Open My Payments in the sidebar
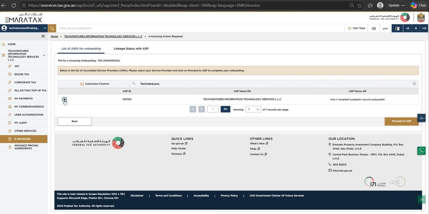The width and height of the screenshot is (429, 214). pos(24,99)
